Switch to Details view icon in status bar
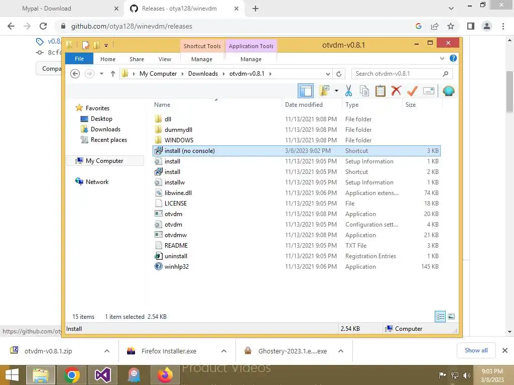Image resolution: width=514 pixels, height=385 pixels. [x=440, y=316]
